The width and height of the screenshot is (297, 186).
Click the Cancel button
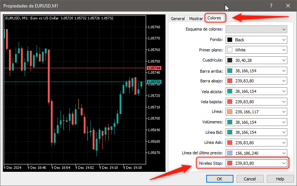click(x=250, y=179)
